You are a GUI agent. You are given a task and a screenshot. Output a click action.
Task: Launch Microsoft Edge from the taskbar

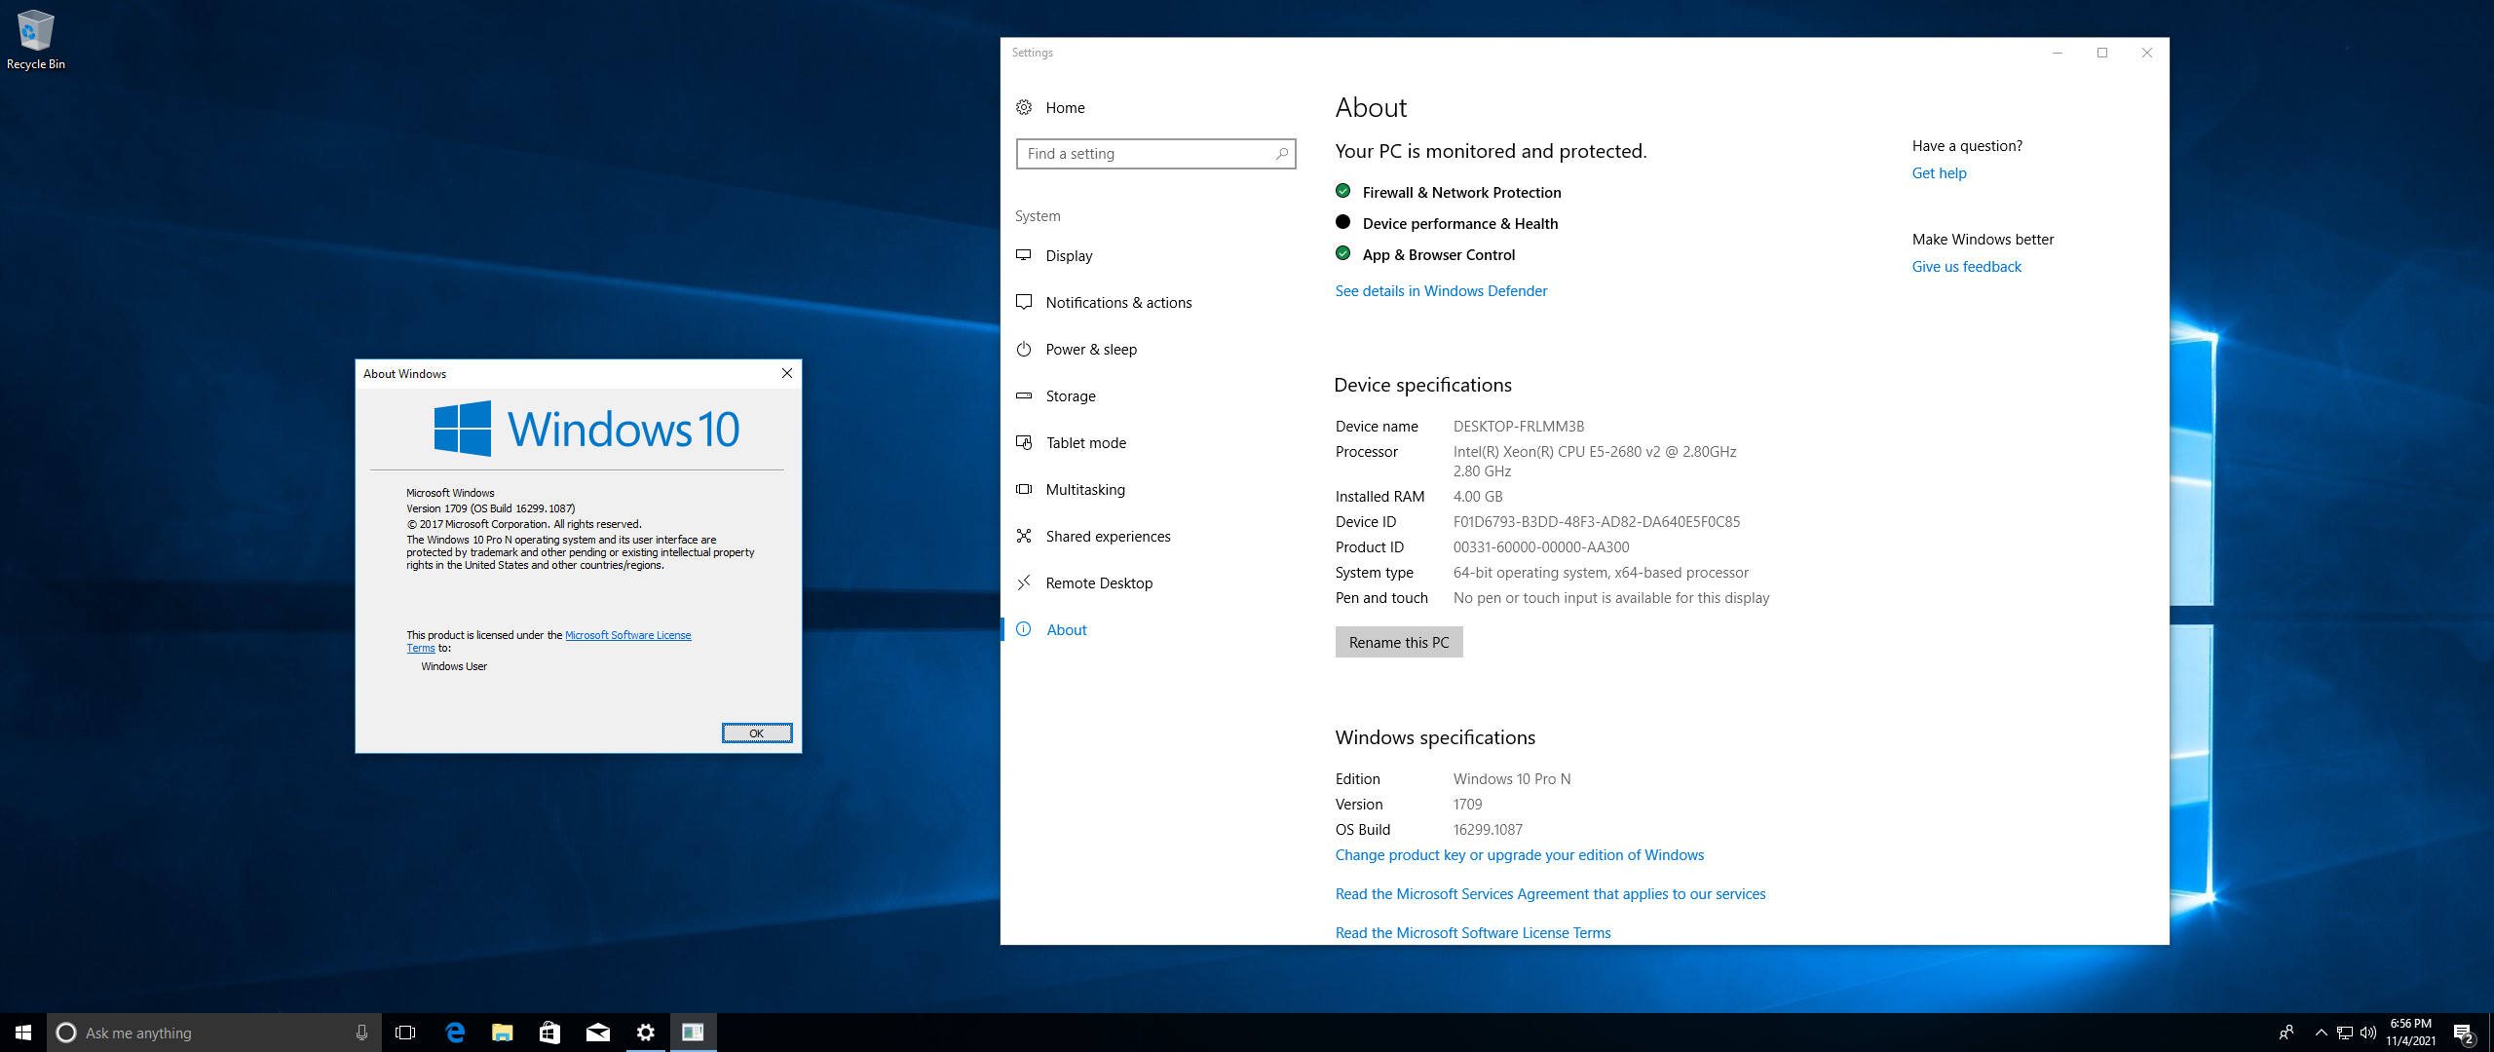[455, 1033]
